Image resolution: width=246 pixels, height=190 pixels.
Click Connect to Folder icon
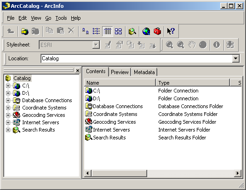[25, 31]
